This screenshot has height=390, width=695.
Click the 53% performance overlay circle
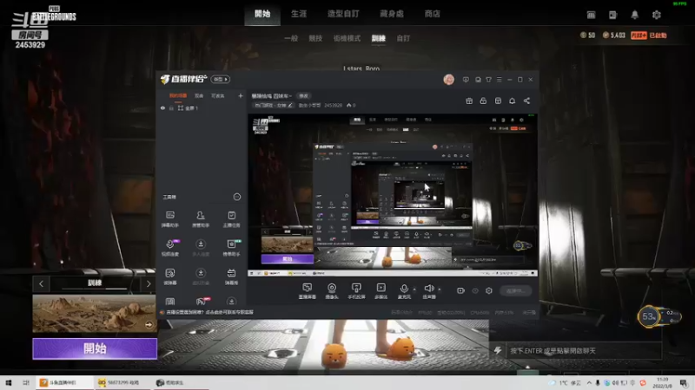[648, 316]
